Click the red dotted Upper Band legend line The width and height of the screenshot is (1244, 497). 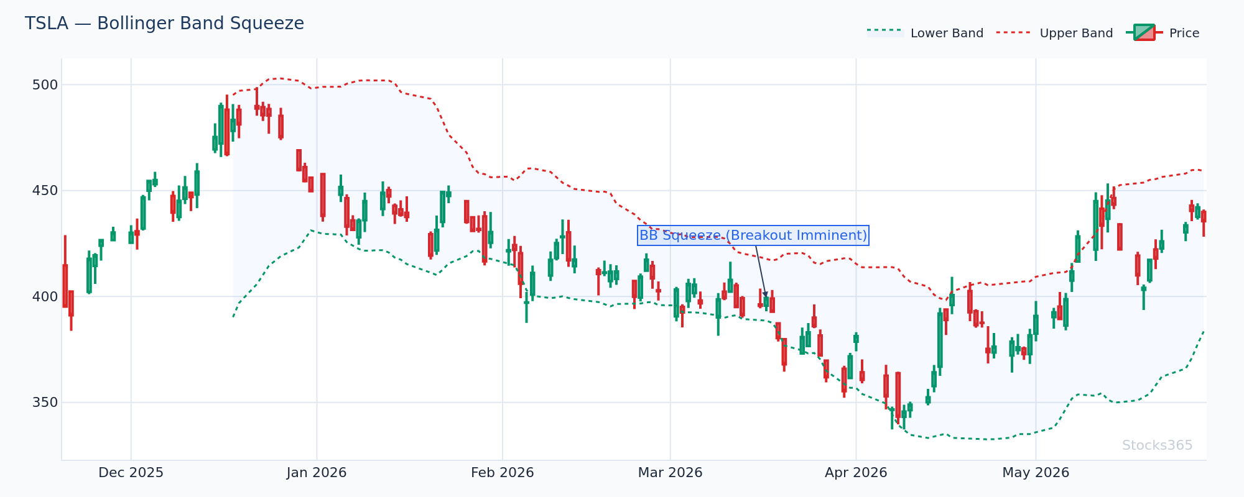(x=1014, y=32)
